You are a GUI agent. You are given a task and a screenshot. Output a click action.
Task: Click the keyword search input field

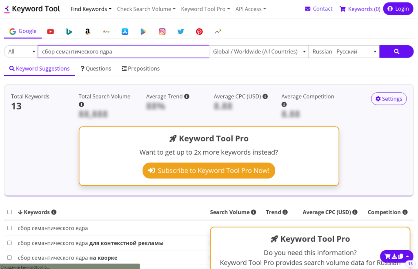click(123, 51)
